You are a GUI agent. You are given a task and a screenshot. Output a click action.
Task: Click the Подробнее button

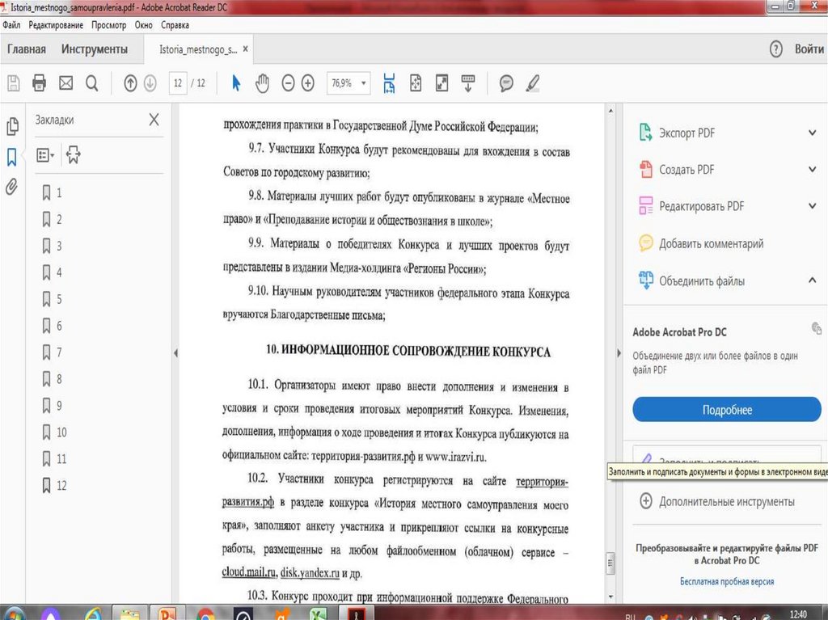click(x=726, y=410)
